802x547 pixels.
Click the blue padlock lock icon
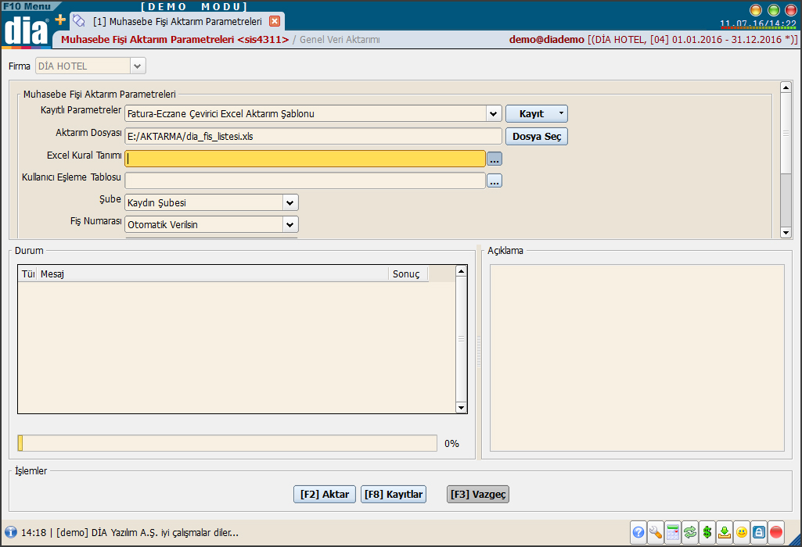(759, 532)
